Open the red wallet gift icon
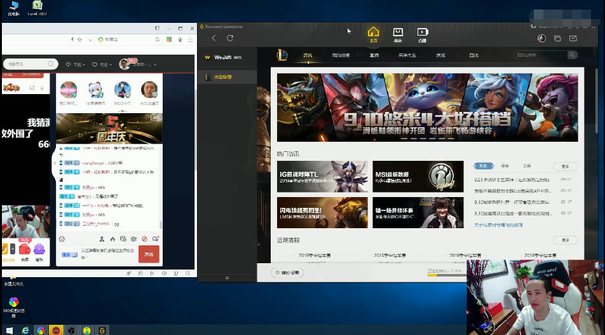The height and width of the screenshot is (335, 605). coord(25,249)
